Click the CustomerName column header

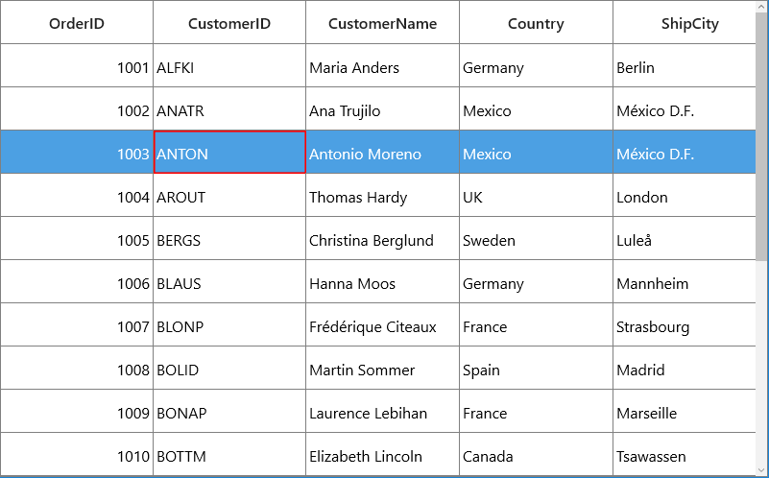(x=382, y=22)
